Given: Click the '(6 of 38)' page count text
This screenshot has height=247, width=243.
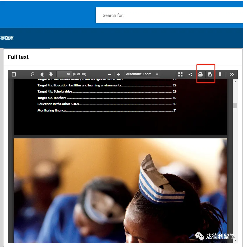Looking at the screenshot, I should 79,74.
